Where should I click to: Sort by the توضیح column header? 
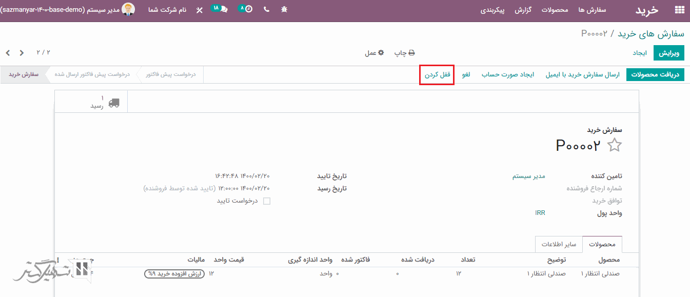(x=556, y=260)
